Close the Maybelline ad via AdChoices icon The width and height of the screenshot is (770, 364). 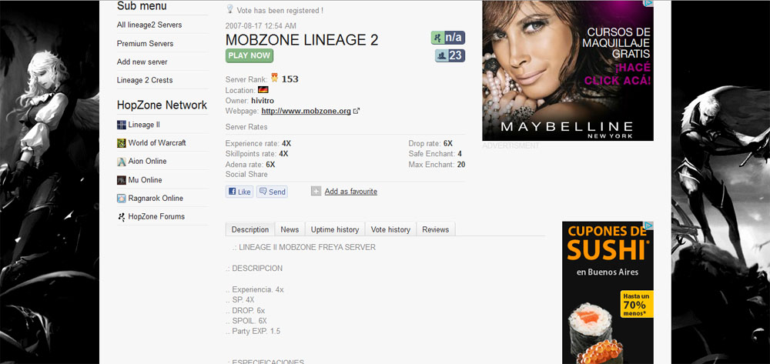(648, 3)
